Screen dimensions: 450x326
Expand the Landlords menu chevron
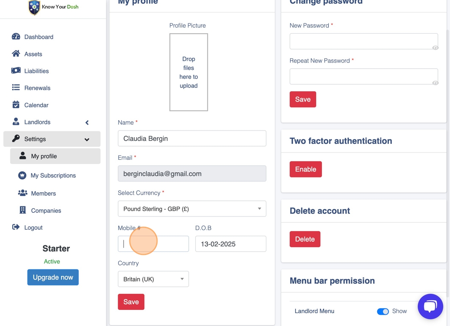click(87, 122)
